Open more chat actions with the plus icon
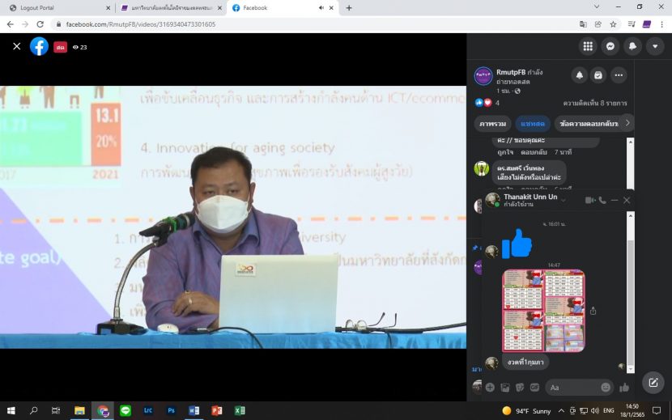 pyautogui.click(x=490, y=388)
